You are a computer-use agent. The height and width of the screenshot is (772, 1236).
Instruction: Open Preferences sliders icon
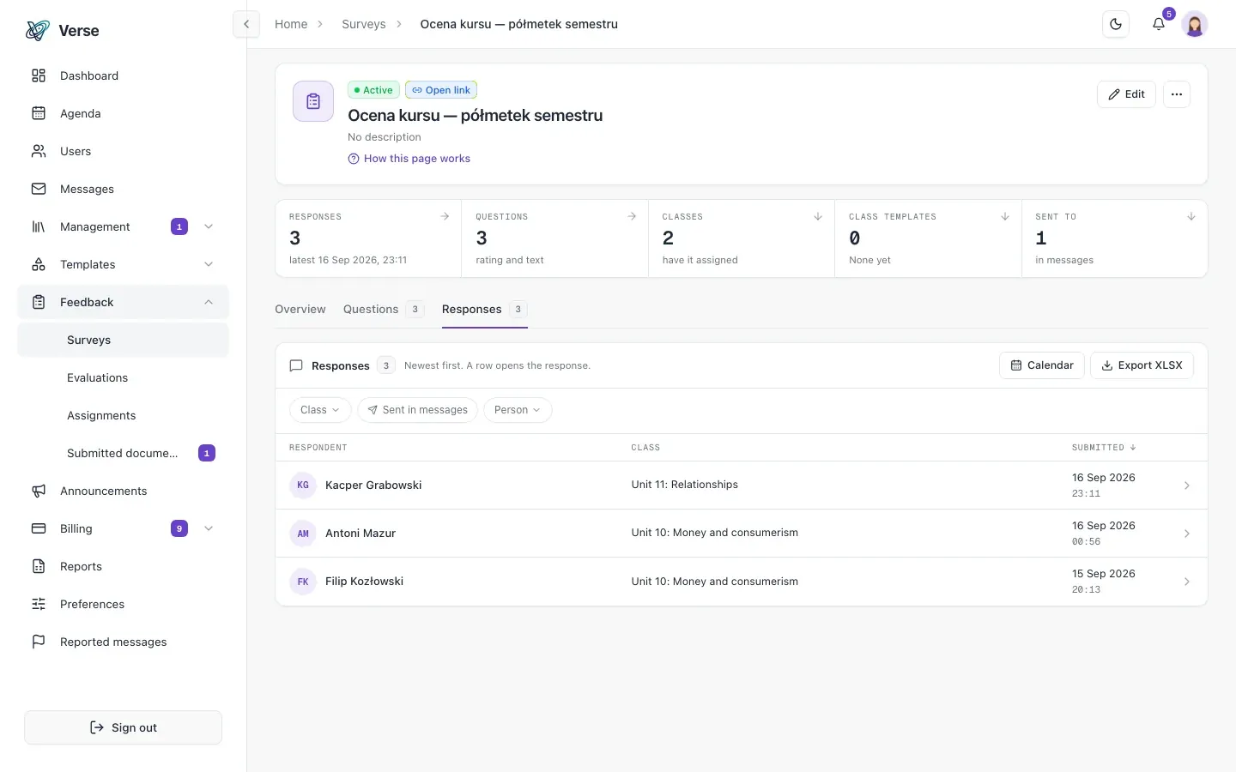(x=39, y=604)
